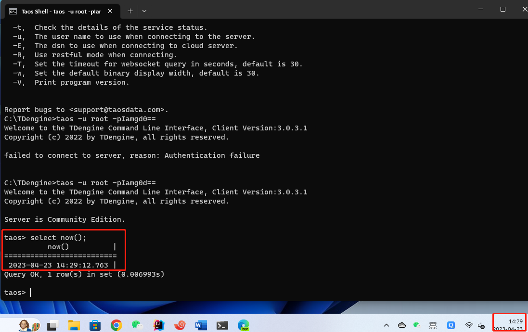Unmute the system volume speaker icon
528x332 pixels.
482,325
